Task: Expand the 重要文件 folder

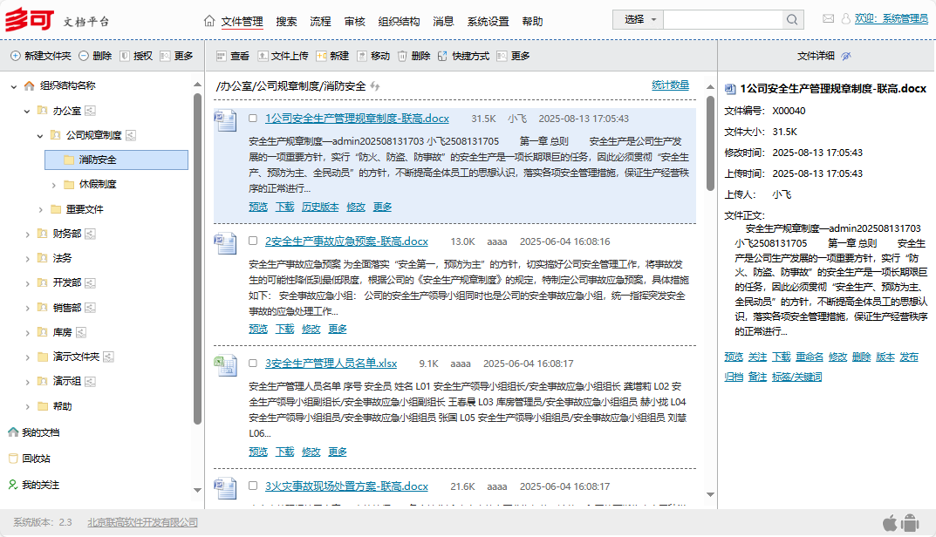Action: (40, 209)
